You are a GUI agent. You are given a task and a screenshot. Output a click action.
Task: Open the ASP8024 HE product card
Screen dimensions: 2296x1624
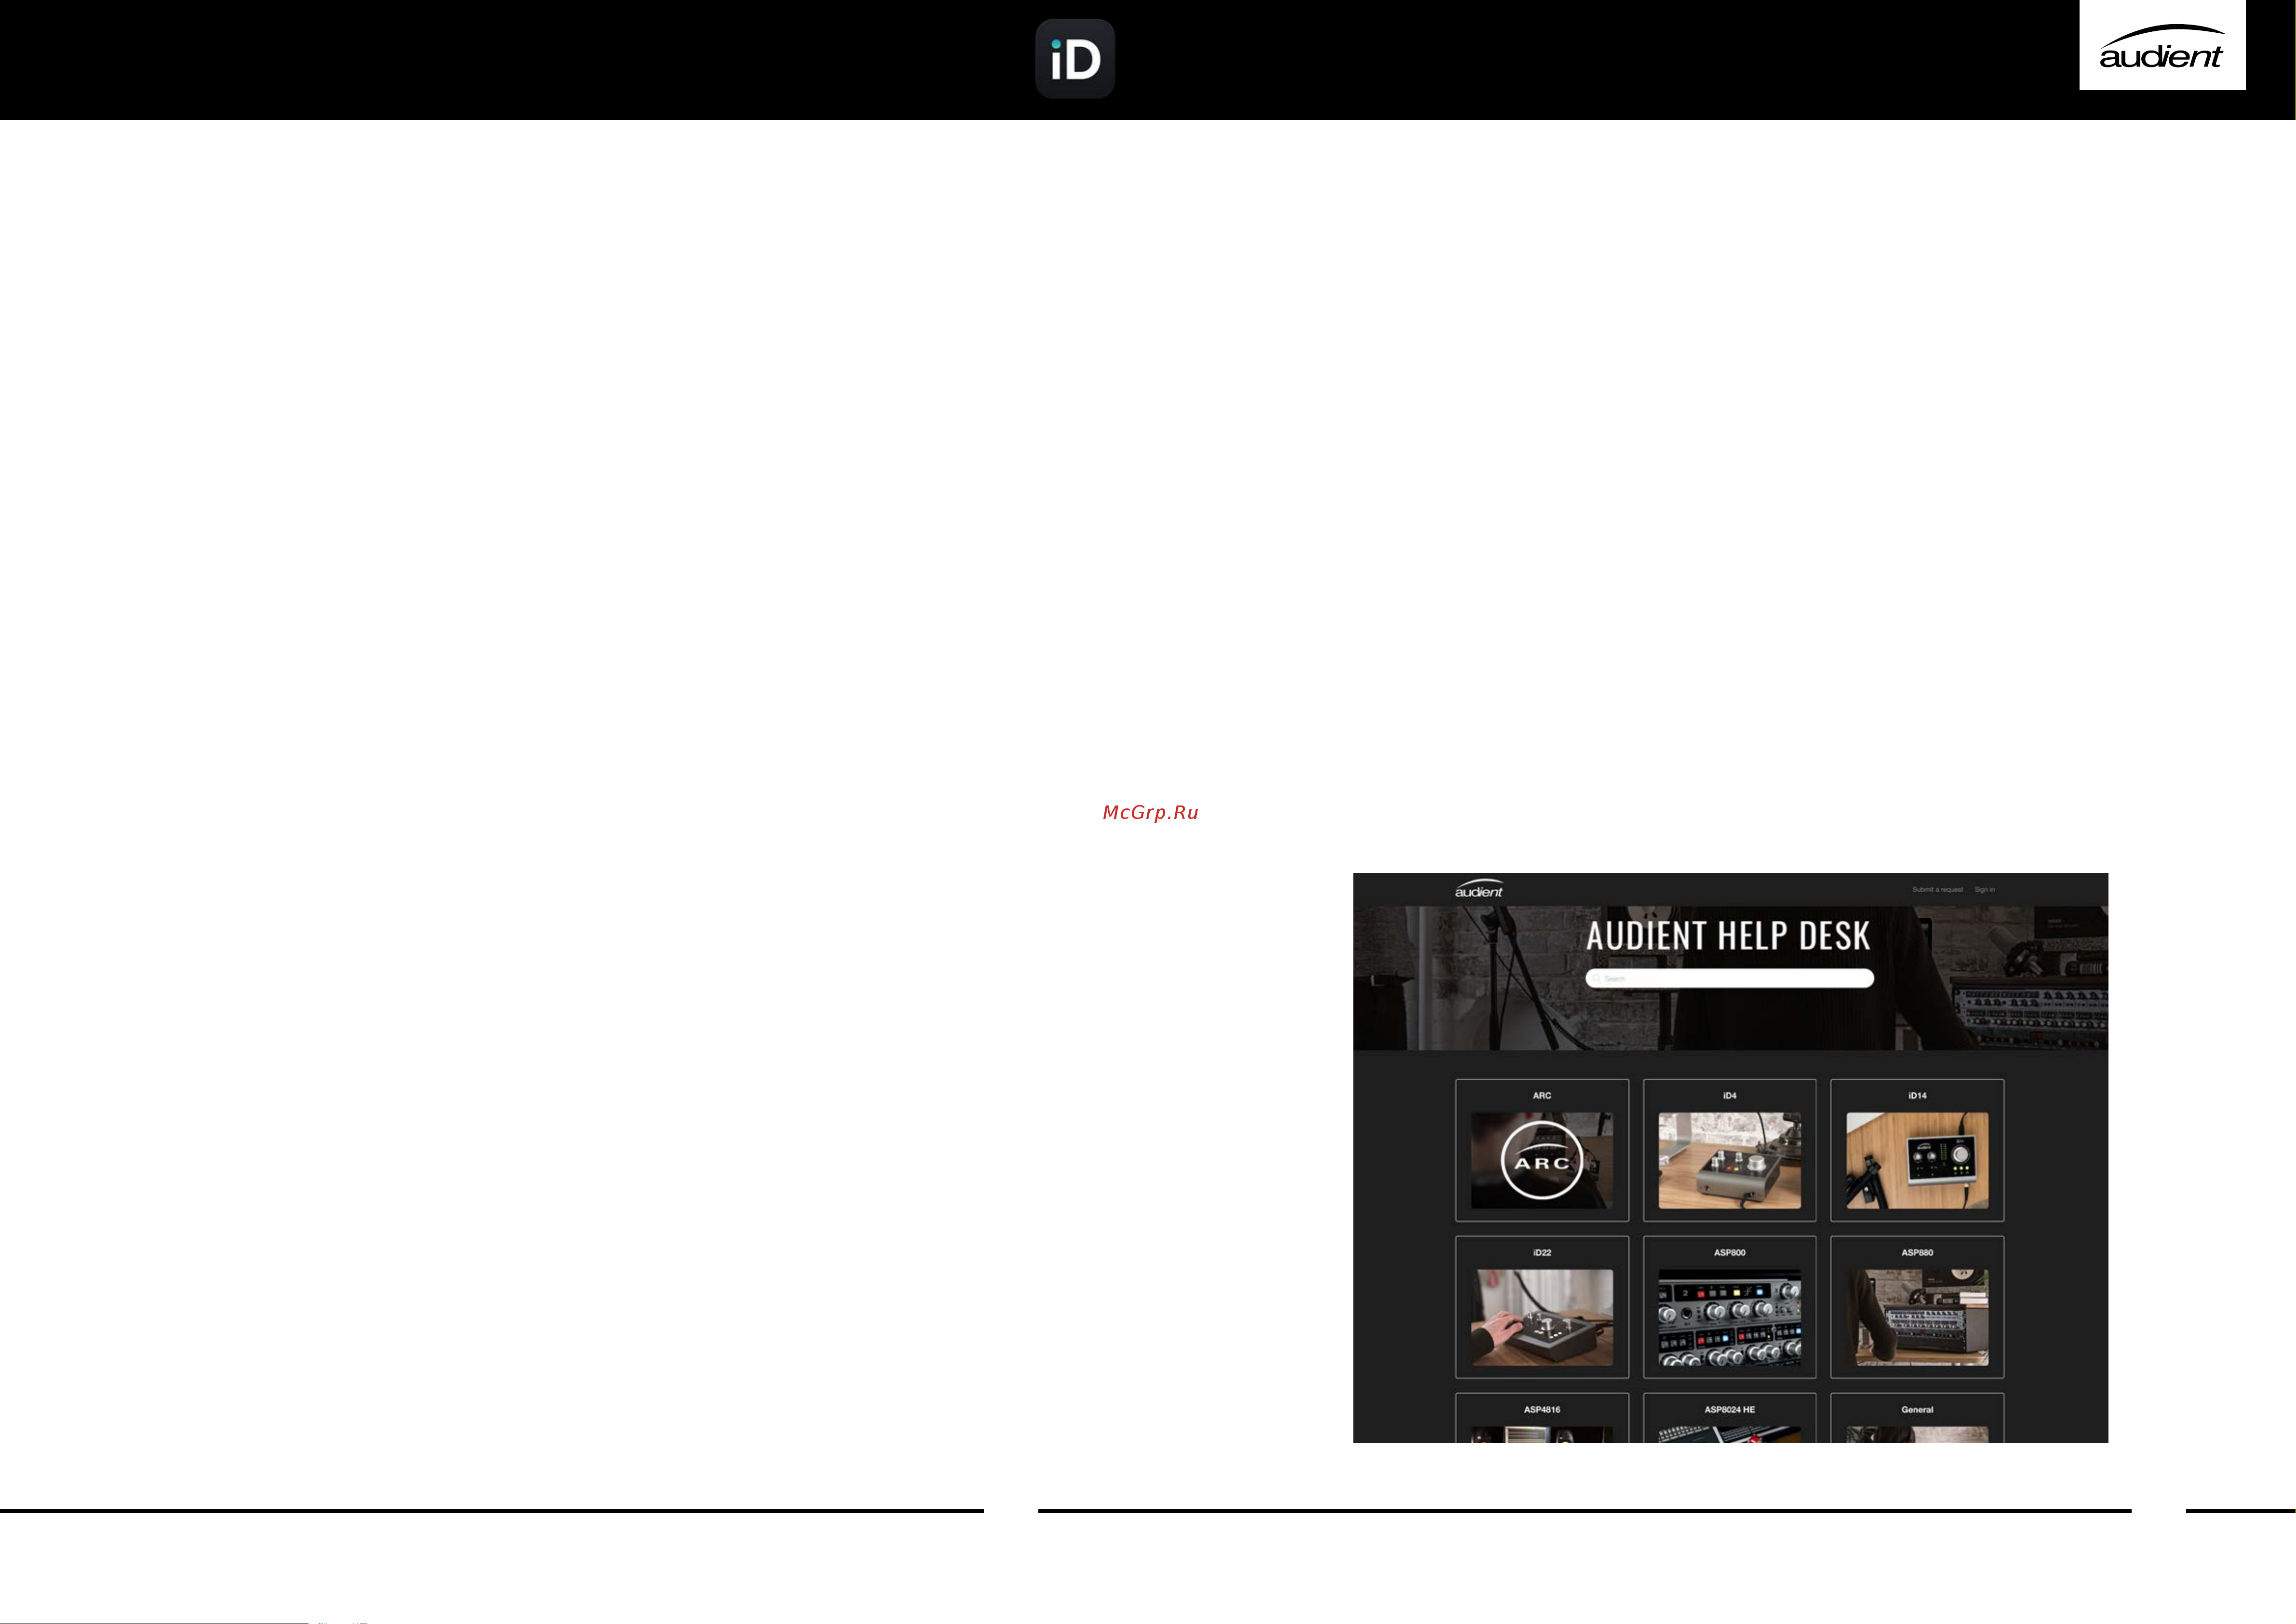pos(1730,1418)
